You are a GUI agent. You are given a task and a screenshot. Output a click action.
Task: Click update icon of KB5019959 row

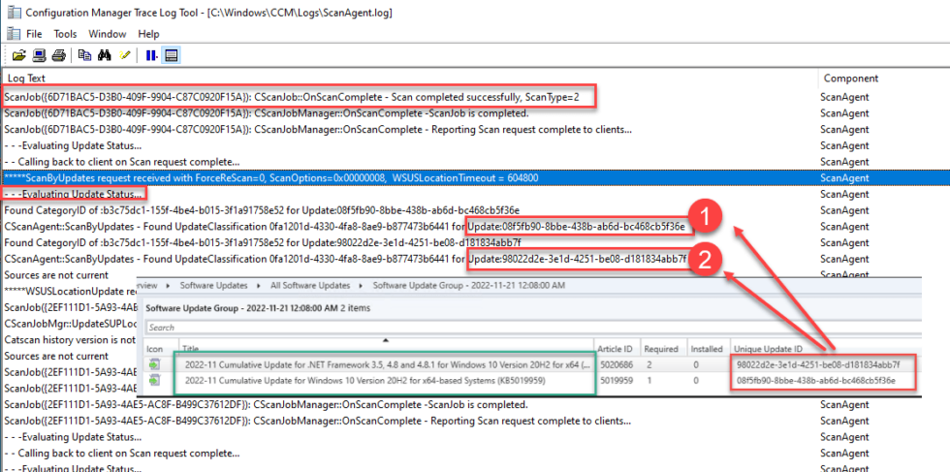point(156,381)
